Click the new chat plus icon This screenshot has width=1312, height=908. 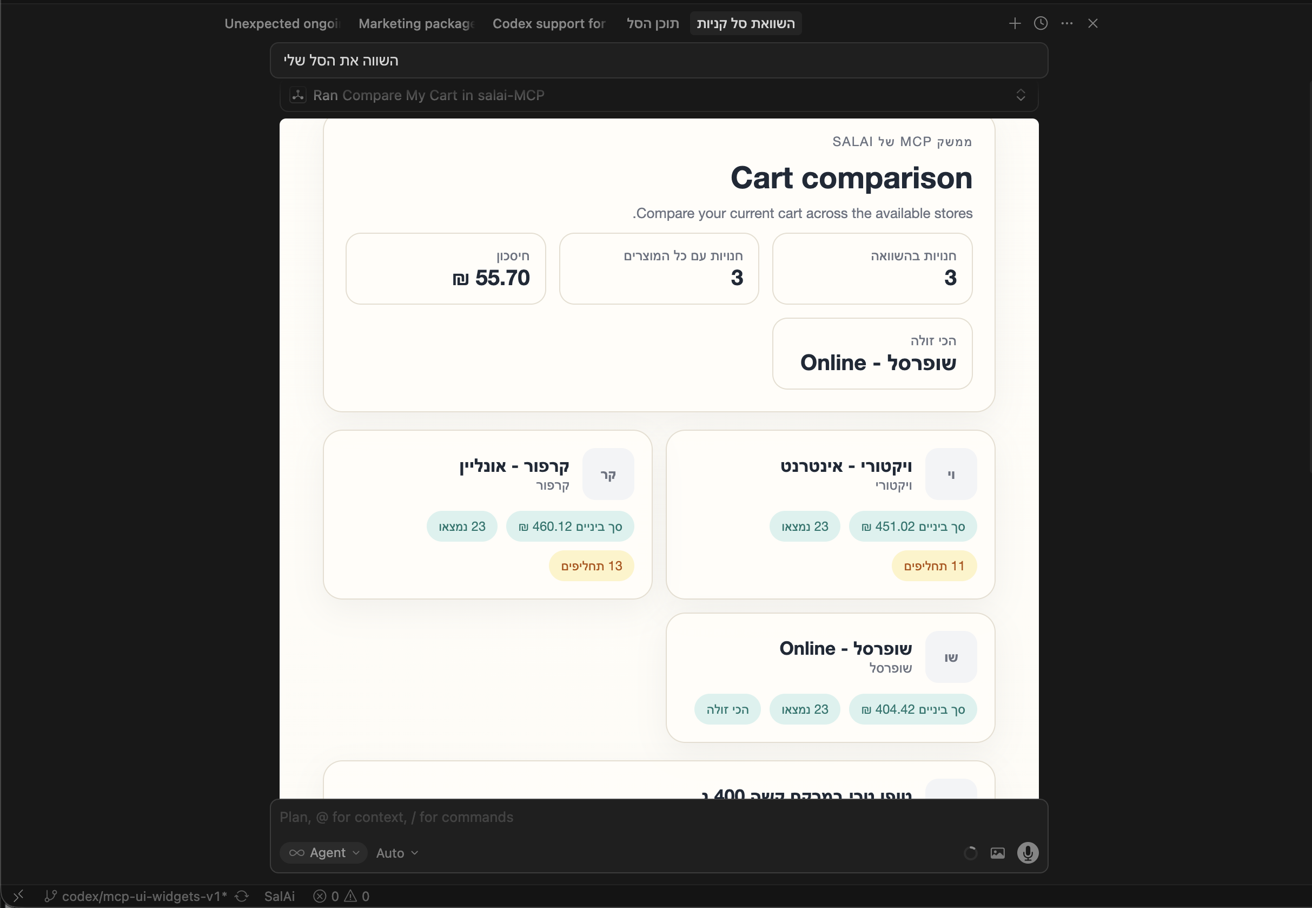point(1015,23)
